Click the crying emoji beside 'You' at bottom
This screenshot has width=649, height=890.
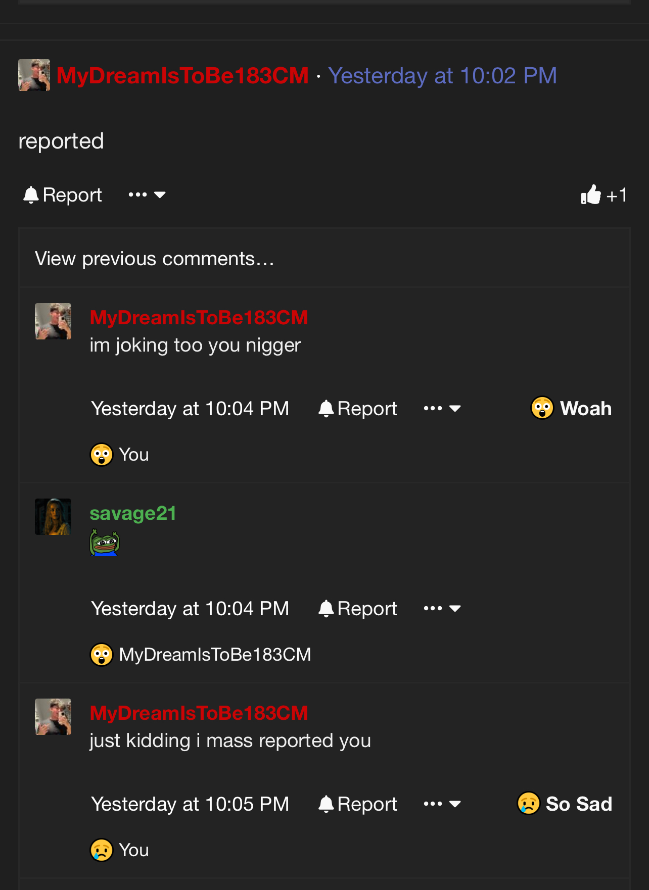tap(102, 850)
